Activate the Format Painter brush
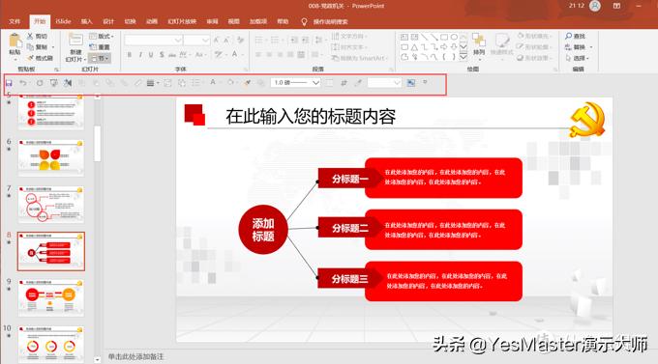Image resolution: width=658 pixels, height=364 pixels. coord(40,58)
